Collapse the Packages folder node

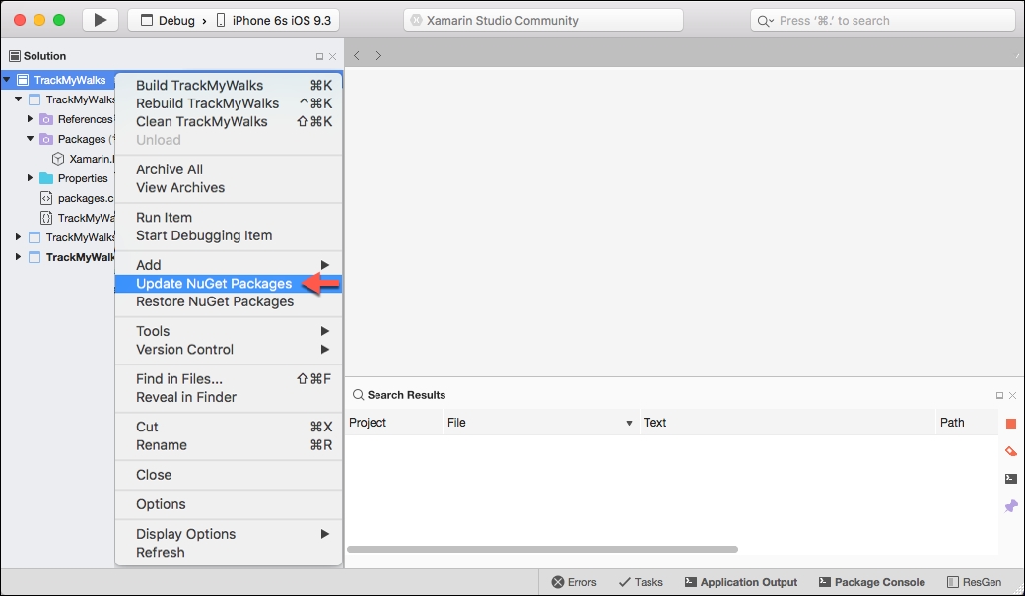click(31, 139)
